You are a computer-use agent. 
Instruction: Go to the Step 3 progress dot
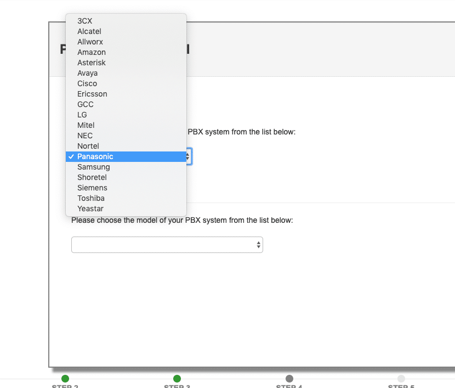pos(177,379)
